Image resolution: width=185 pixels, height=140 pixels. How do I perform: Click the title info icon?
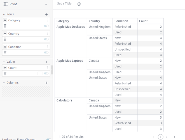pyautogui.click(x=79, y=4)
